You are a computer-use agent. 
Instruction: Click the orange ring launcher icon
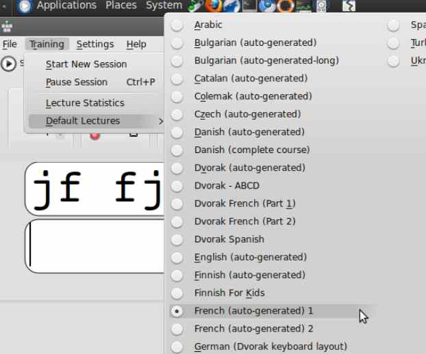pos(286,5)
